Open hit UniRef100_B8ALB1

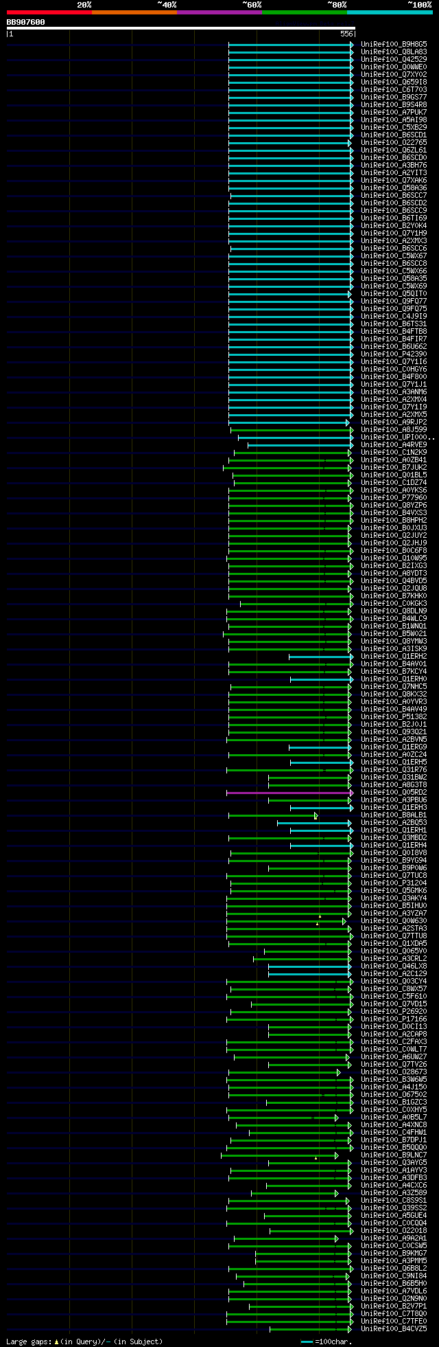pos(394,815)
